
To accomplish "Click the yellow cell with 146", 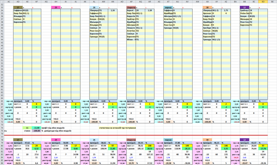I will pos(226,146).
